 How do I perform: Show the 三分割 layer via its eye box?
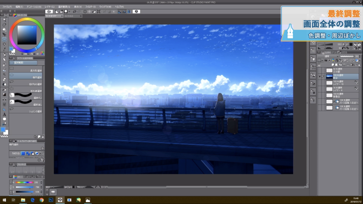(320, 70)
